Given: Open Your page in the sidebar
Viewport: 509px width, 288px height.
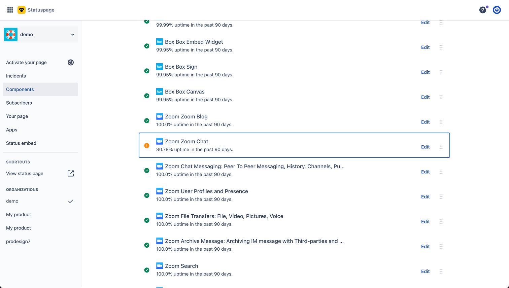Looking at the screenshot, I should click(40, 116).
